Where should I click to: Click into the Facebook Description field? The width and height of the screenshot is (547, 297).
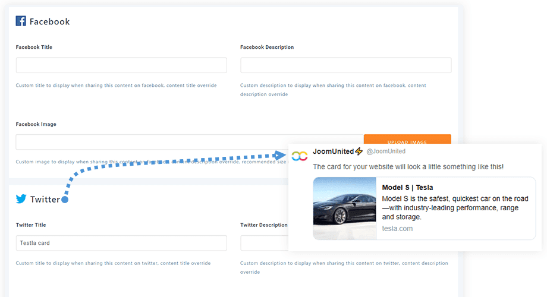345,65
